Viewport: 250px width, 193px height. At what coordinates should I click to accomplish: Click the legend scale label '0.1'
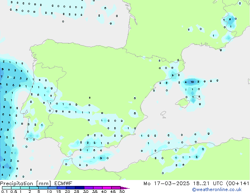[x=4, y=191]
